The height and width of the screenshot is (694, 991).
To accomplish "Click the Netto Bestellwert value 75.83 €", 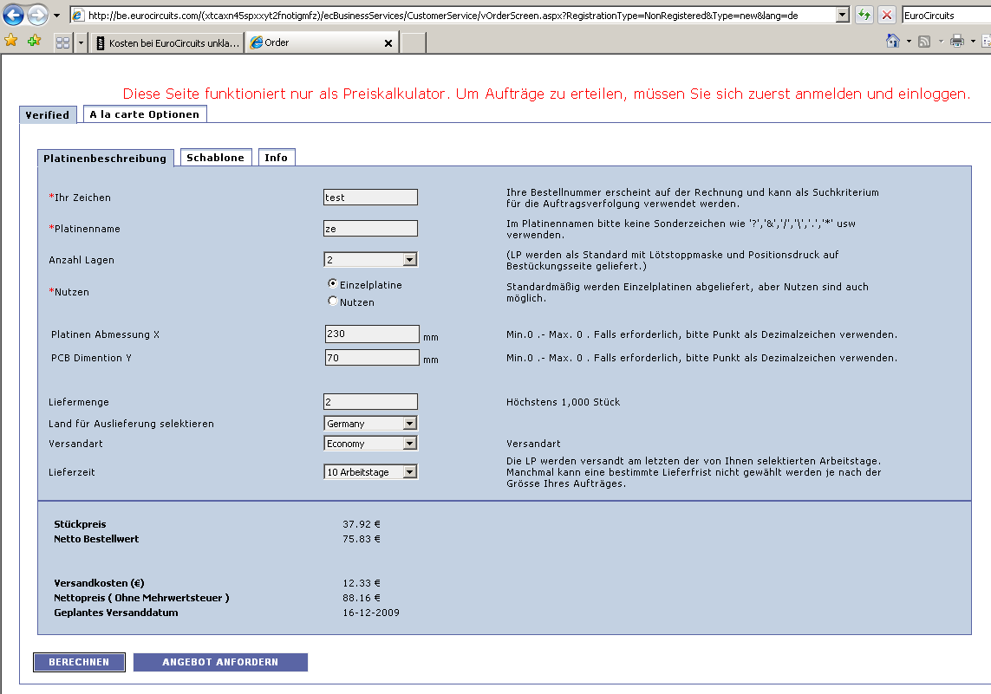I will (x=362, y=539).
